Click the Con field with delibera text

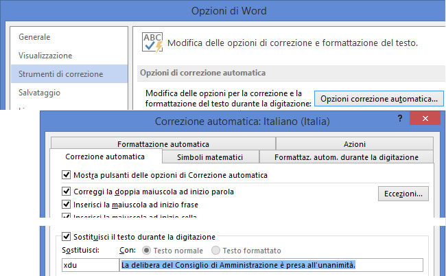271,265
